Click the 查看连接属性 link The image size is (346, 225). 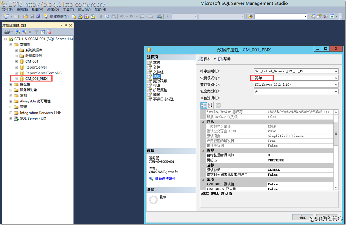coord(165,179)
